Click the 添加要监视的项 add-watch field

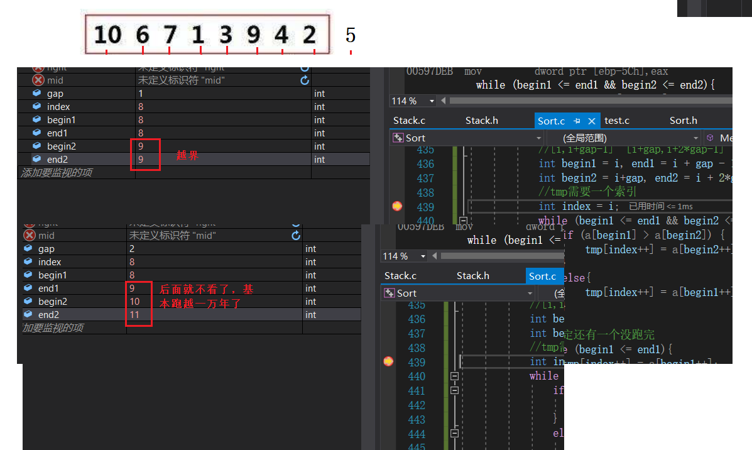pyautogui.click(x=76, y=173)
